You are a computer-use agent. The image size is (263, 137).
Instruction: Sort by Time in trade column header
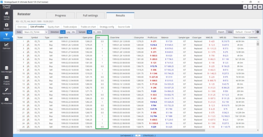click(240, 37)
